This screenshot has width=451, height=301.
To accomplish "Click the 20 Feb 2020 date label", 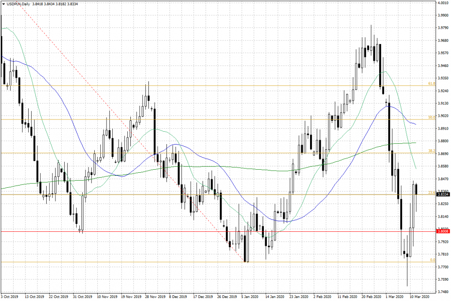I will (x=371, y=297).
